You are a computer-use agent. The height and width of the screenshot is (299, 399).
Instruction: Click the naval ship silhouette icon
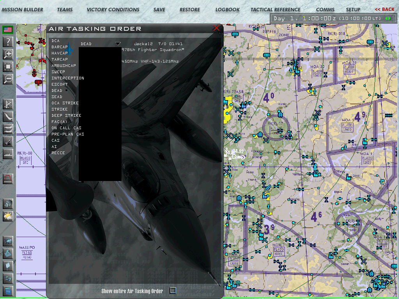pos(8,154)
